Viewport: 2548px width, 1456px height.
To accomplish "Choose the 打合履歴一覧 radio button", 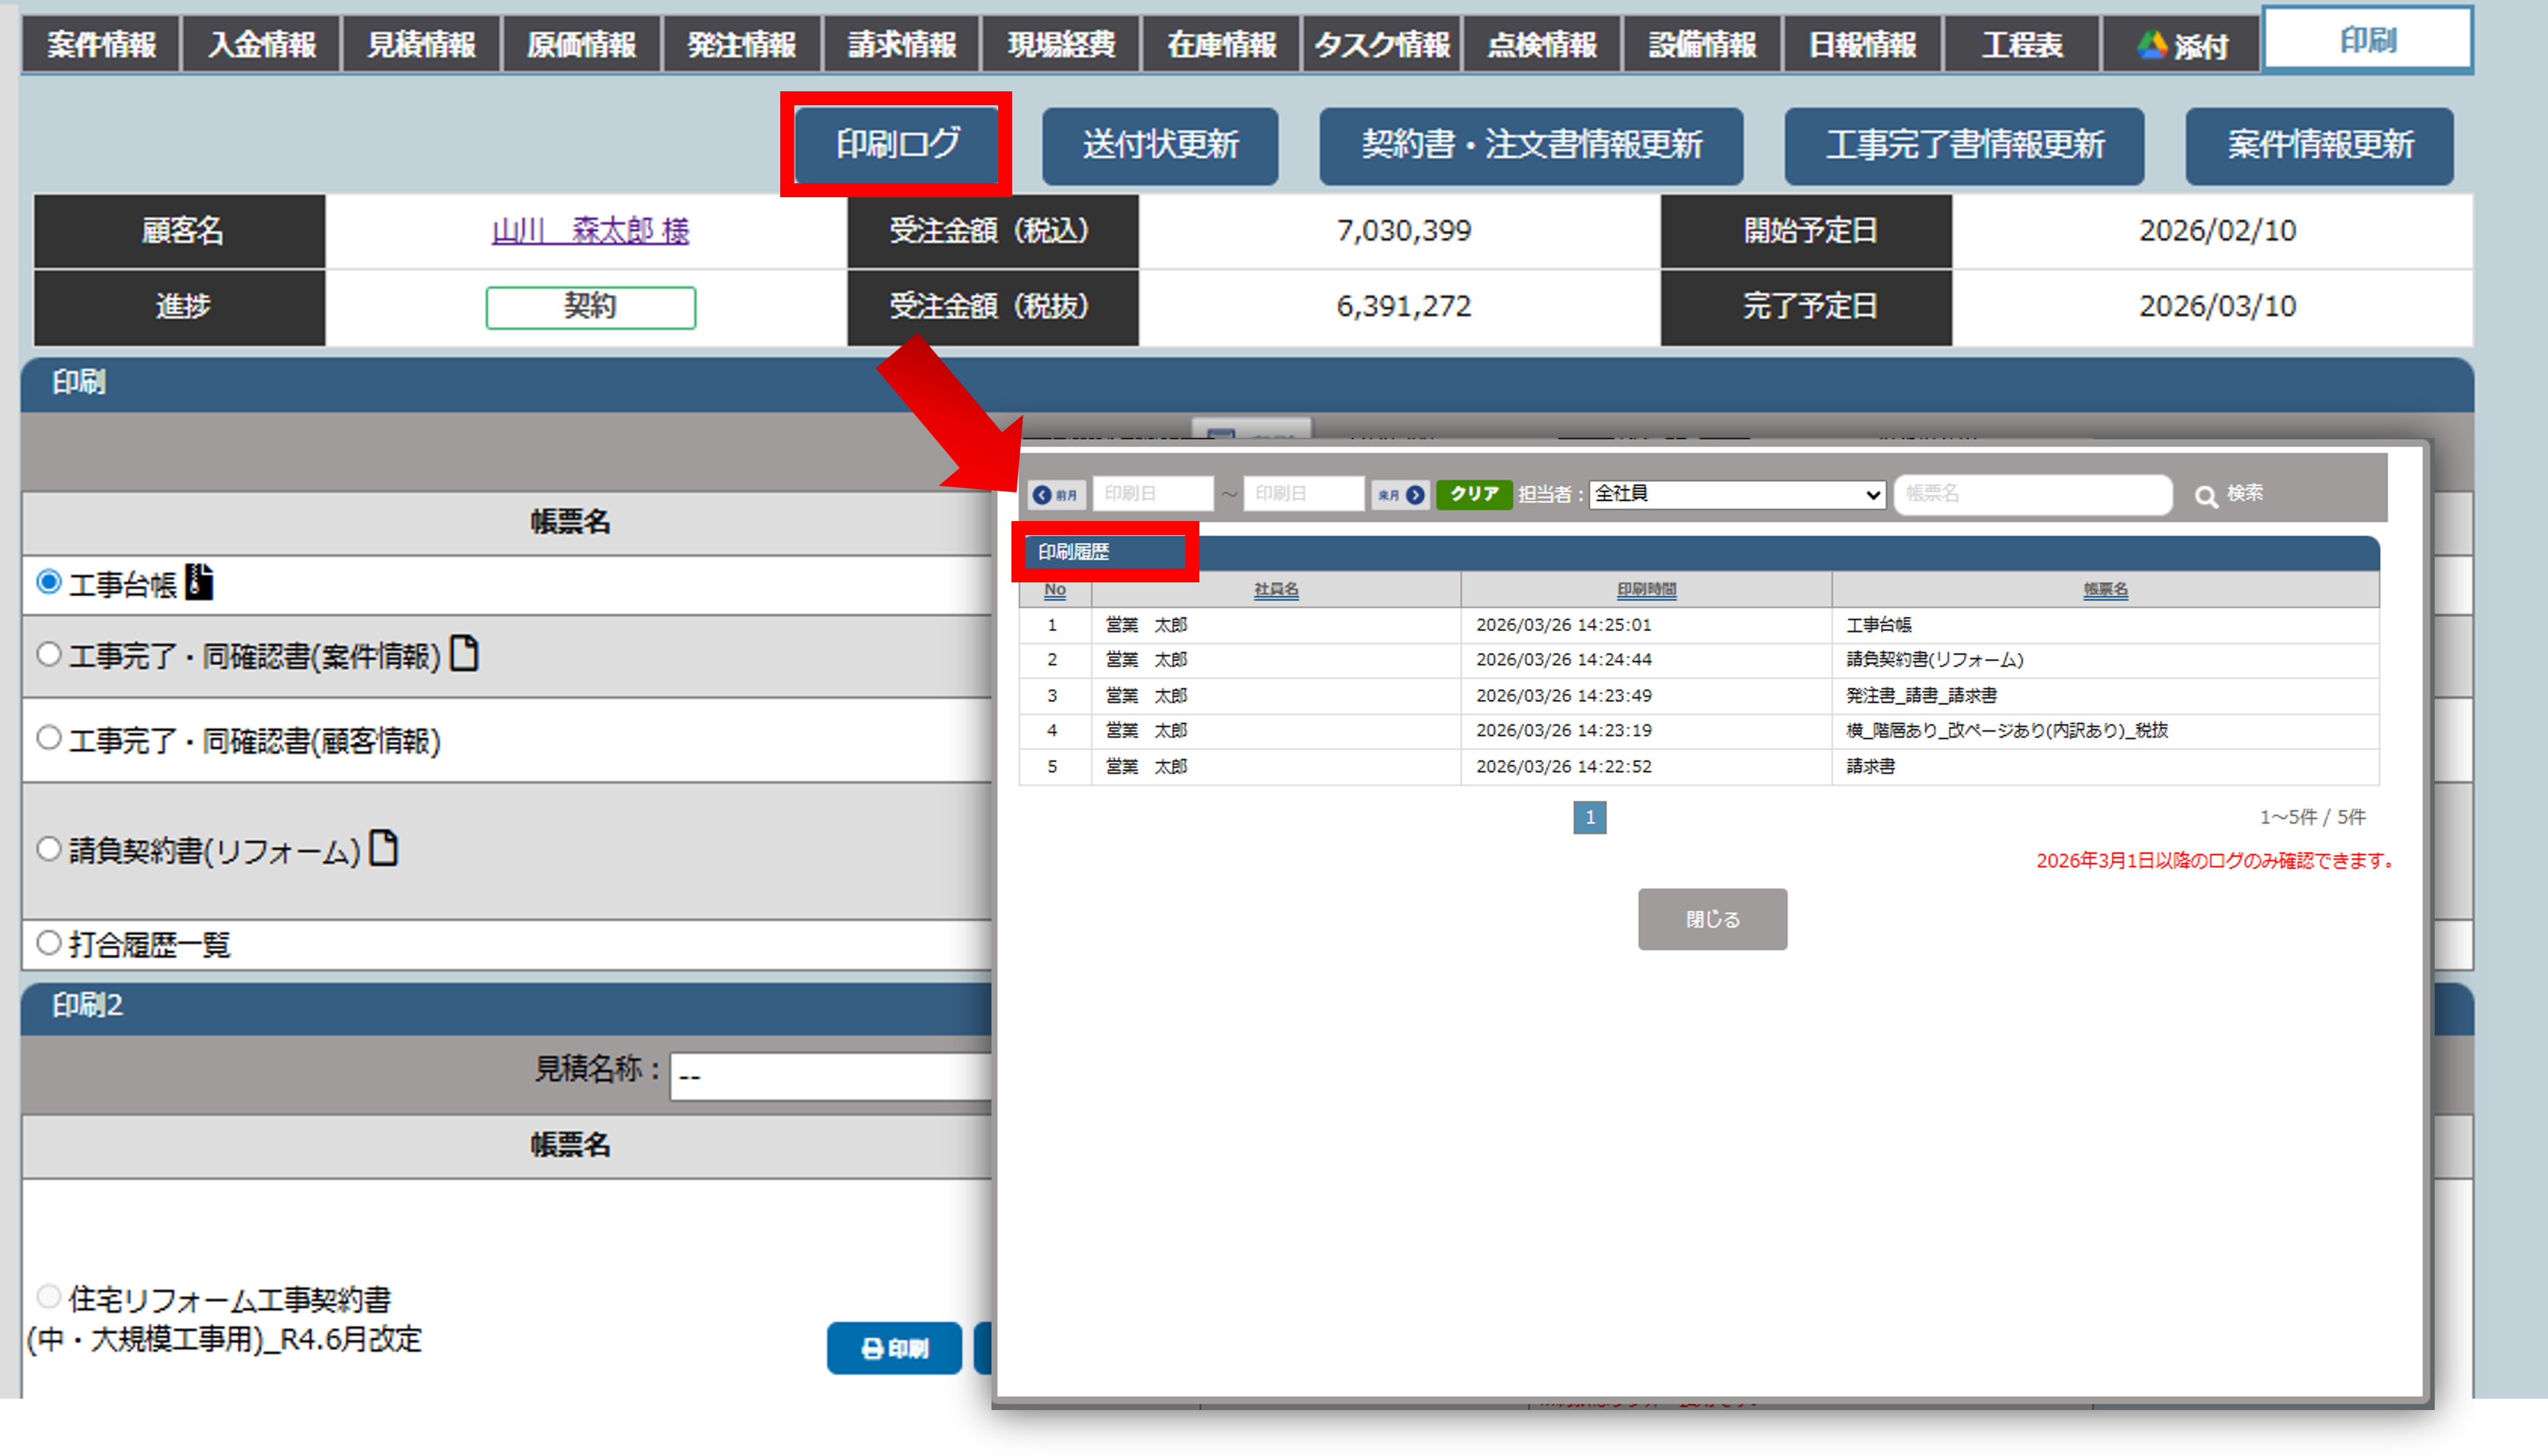I will [49, 942].
